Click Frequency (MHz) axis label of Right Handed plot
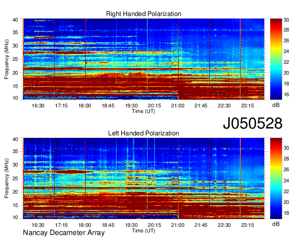The image size is (294, 238). click(x=6, y=59)
